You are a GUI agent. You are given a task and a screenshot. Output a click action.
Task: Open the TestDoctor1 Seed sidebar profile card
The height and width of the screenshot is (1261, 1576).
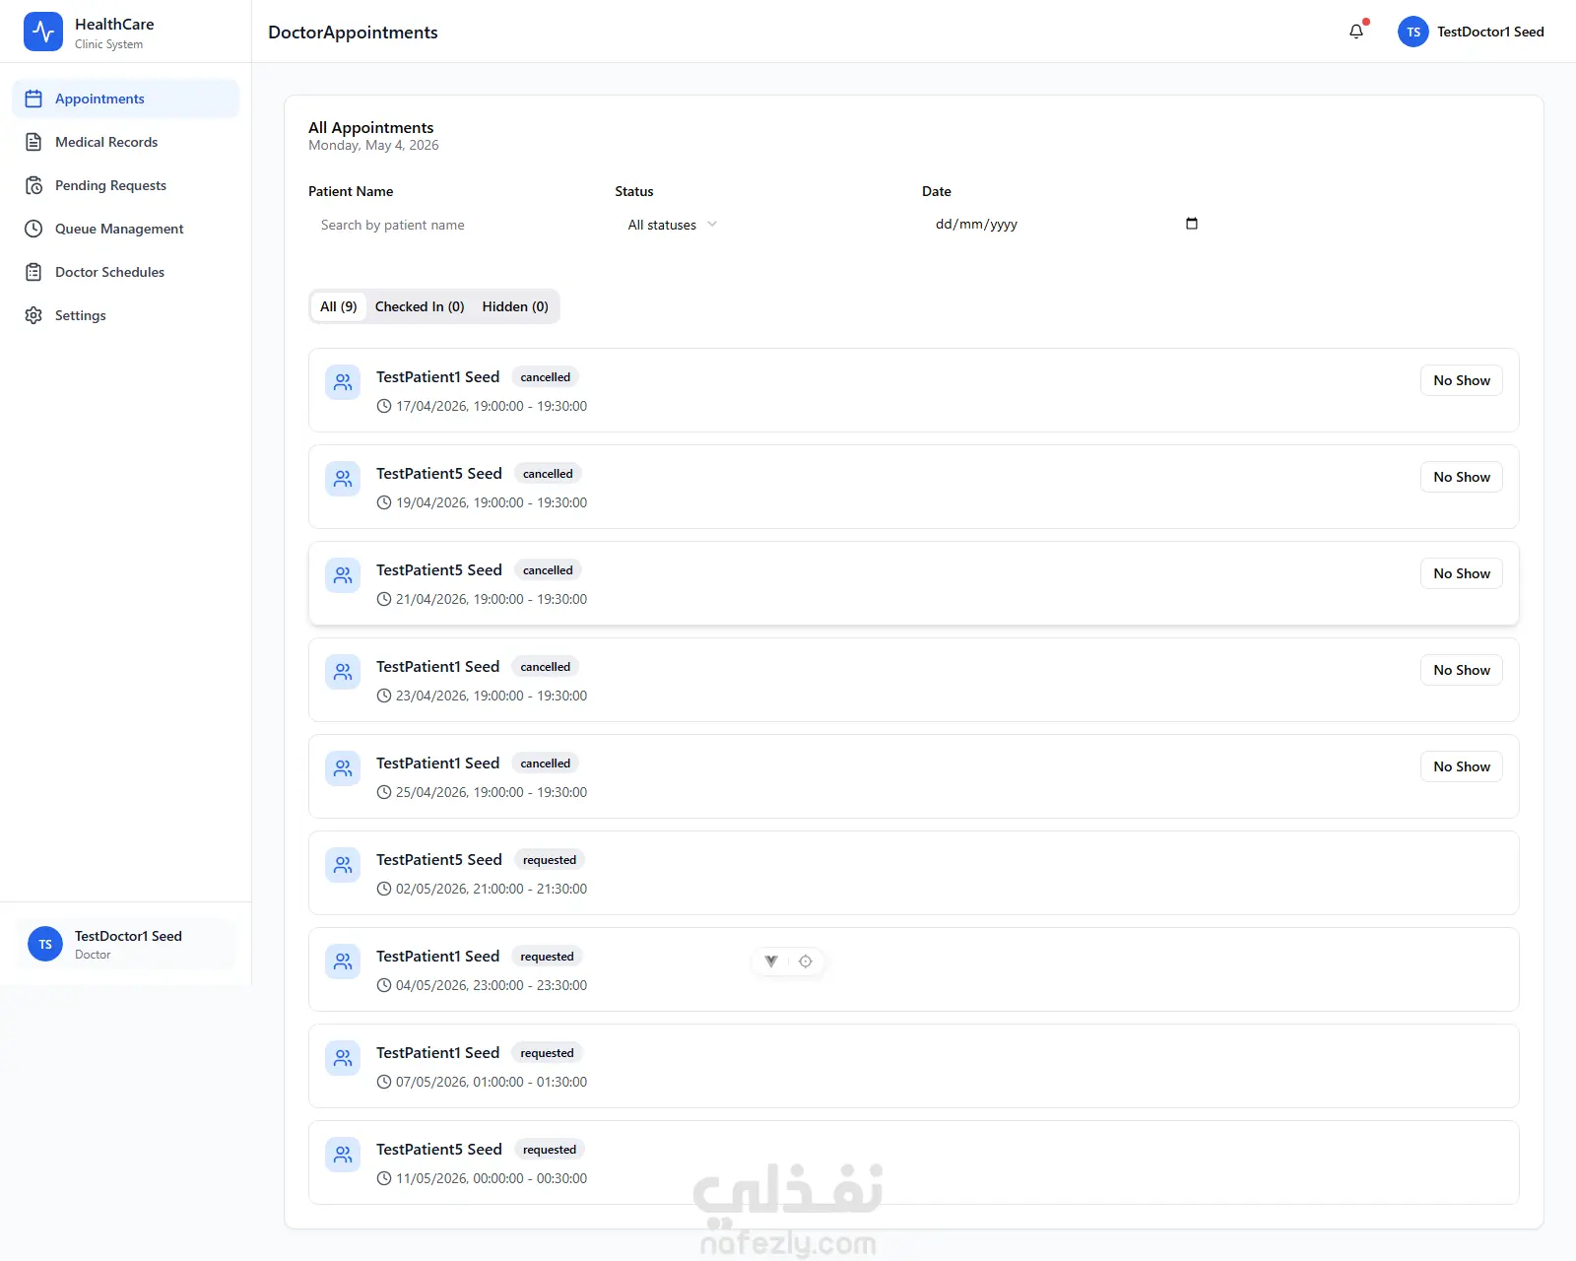[126, 944]
